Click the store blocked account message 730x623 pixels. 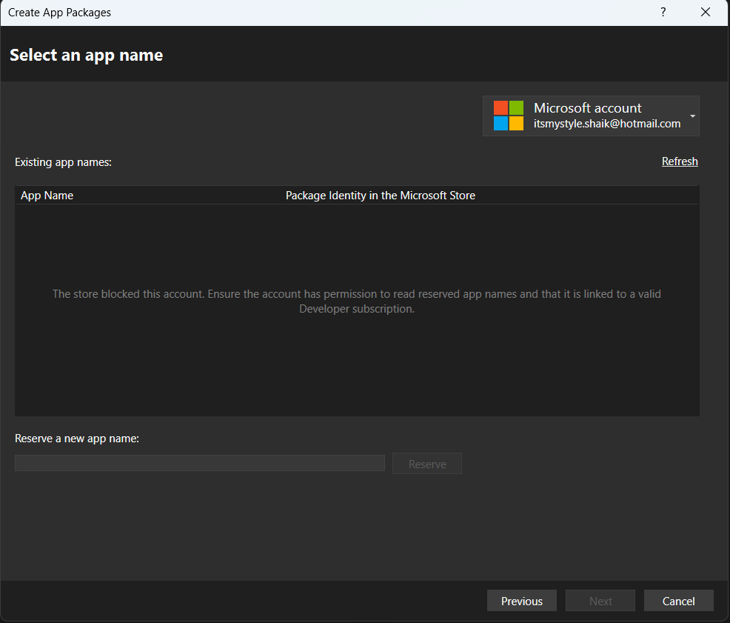click(x=356, y=300)
